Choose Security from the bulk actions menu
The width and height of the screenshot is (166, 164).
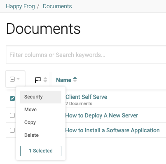41,97
